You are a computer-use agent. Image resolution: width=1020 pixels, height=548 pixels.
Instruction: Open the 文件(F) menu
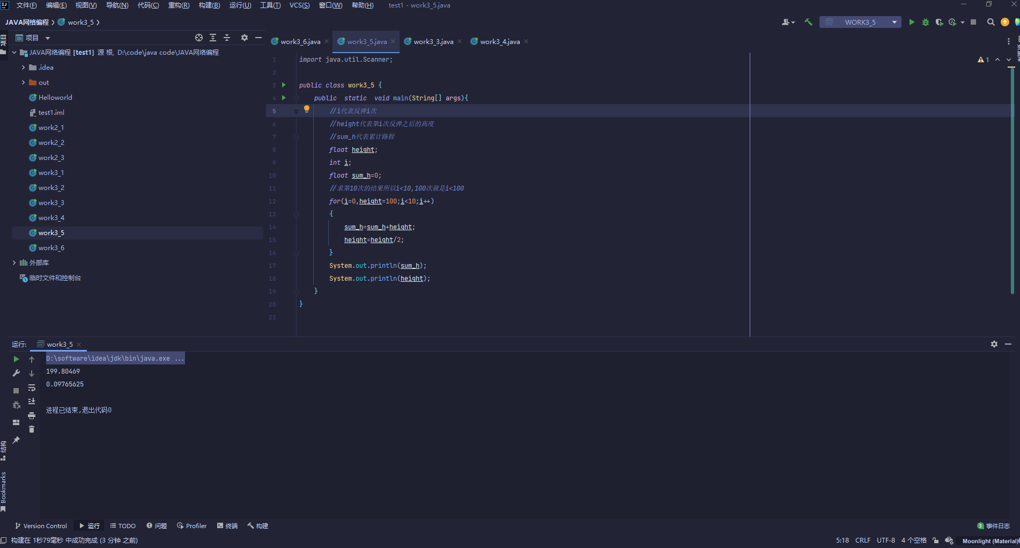pos(26,5)
